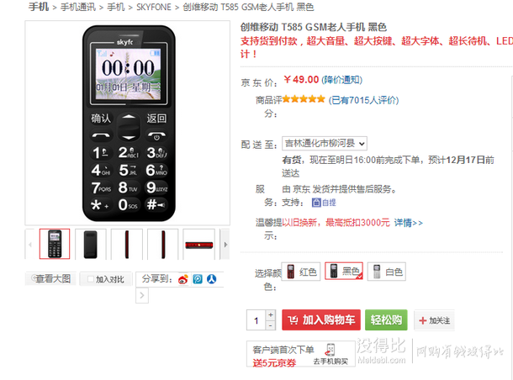Open SKYFONE in breadcrumb navigation
Viewport: 513px width, 380px height.
coord(153,7)
